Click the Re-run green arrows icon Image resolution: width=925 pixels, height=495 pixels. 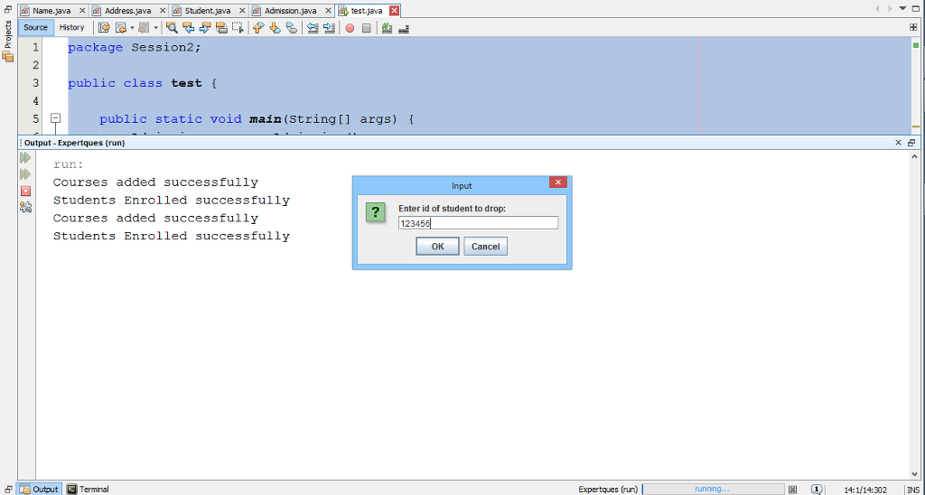click(x=24, y=157)
